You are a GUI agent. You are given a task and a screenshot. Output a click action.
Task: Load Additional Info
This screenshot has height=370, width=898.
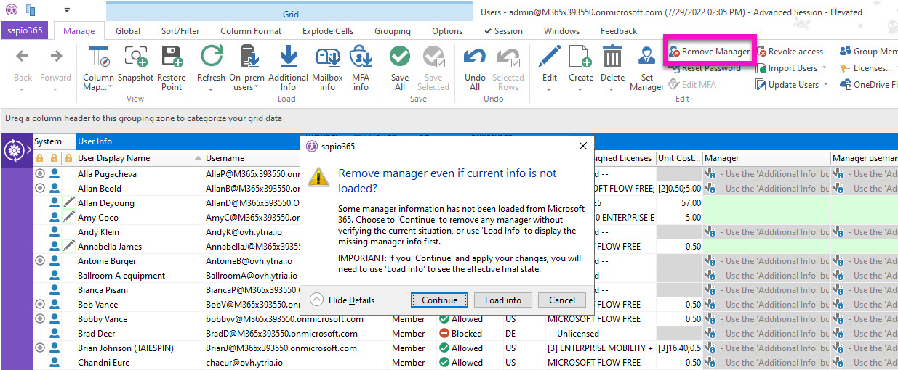(288, 67)
